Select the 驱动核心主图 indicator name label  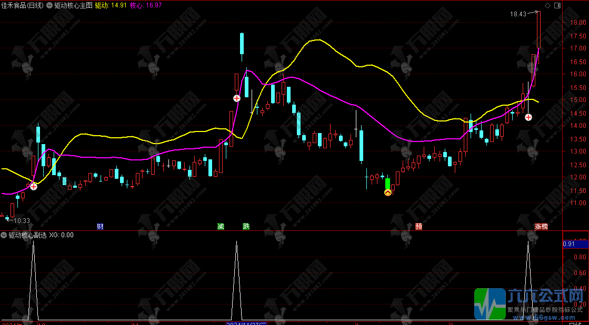pyautogui.click(x=73, y=5)
